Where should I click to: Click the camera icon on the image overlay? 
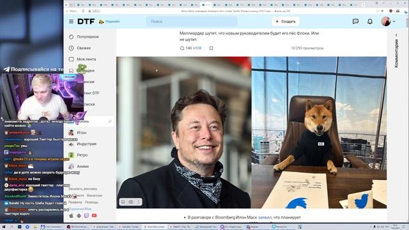130,202
